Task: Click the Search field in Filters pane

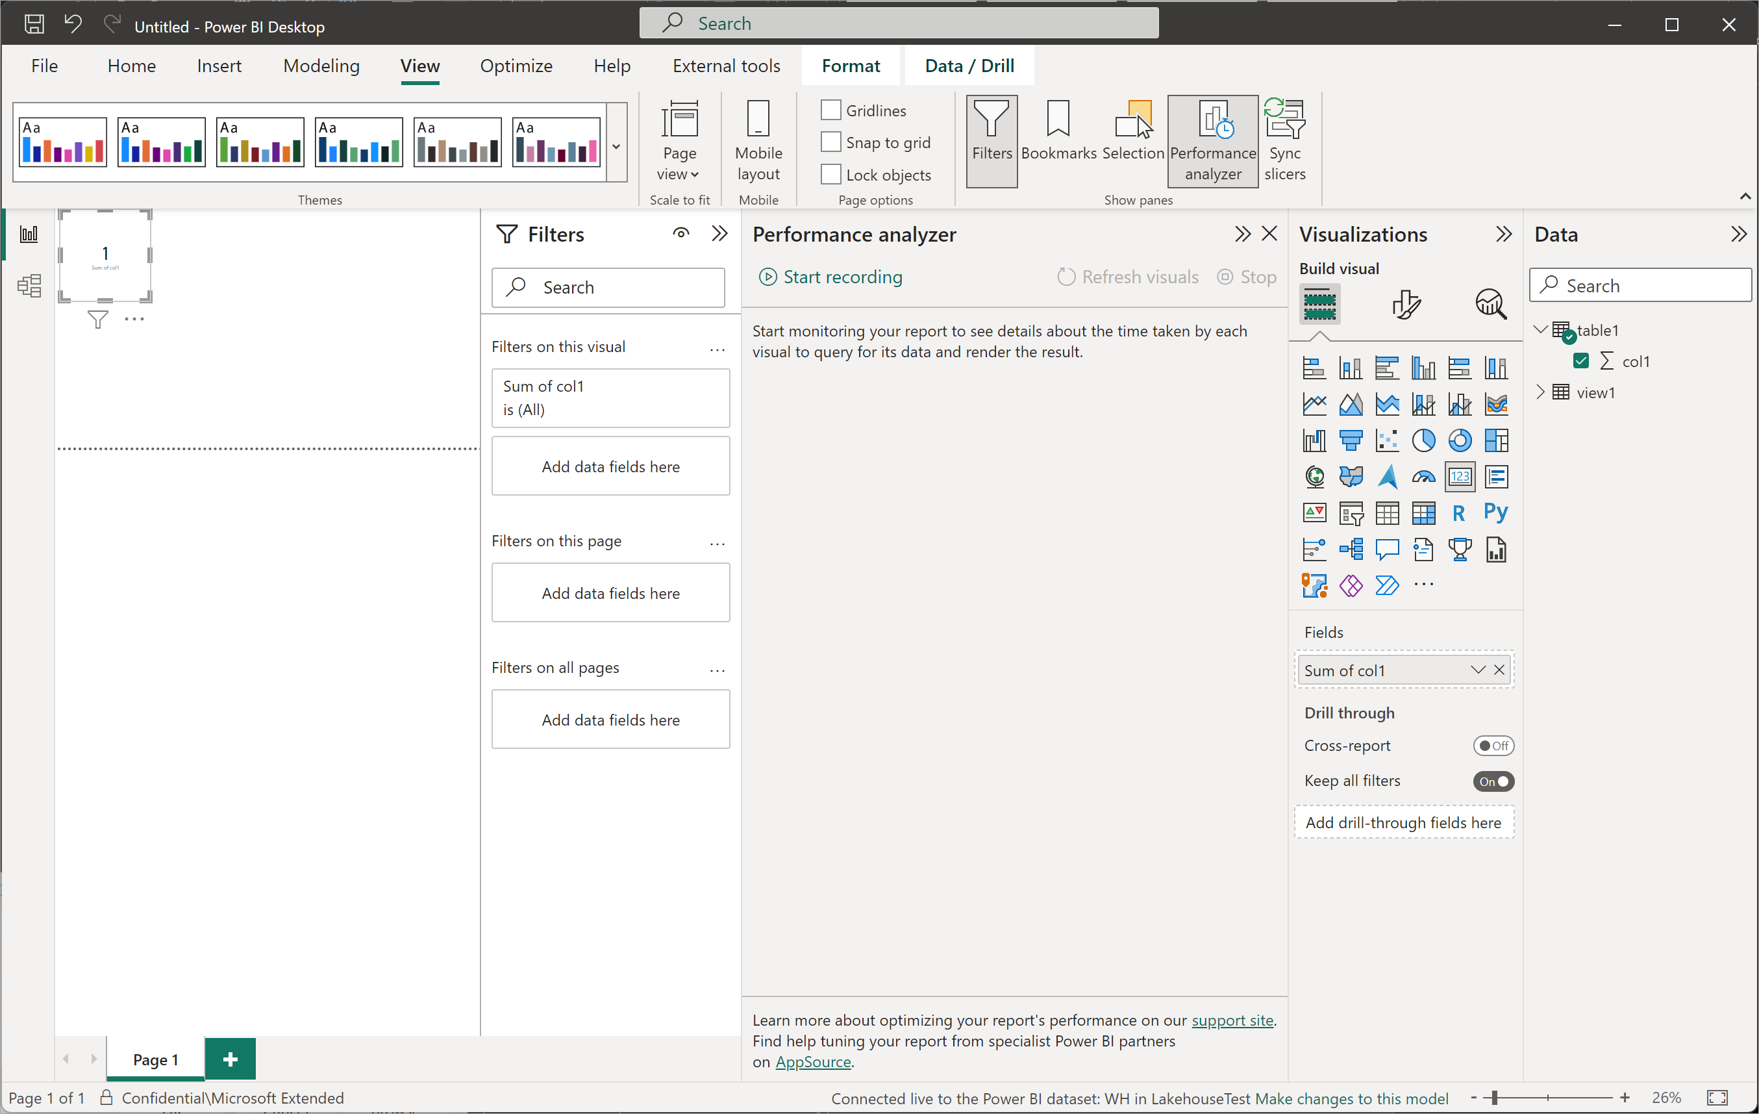Action: point(610,286)
